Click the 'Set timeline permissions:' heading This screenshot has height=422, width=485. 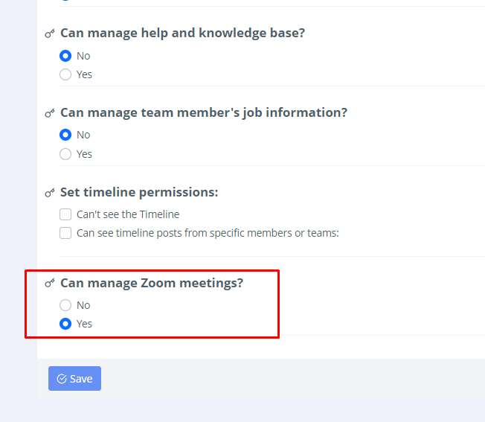(139, 192)
